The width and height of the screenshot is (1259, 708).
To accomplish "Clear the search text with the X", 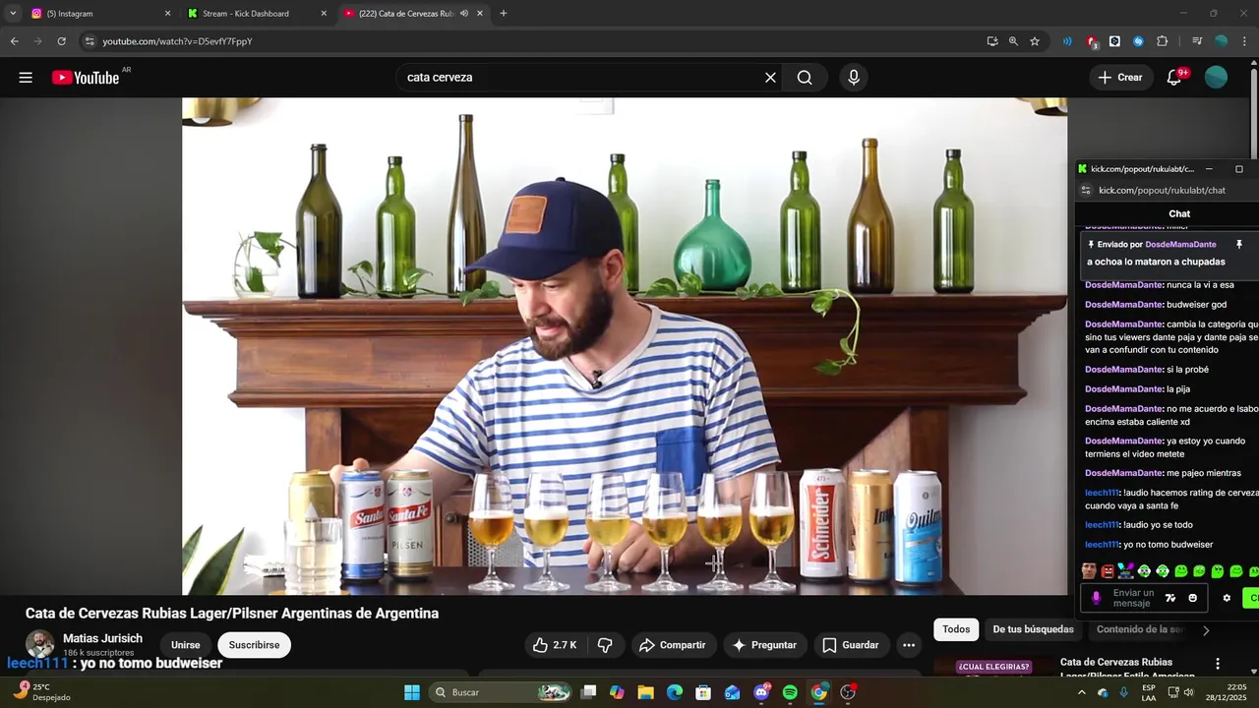I will [770, 78].
